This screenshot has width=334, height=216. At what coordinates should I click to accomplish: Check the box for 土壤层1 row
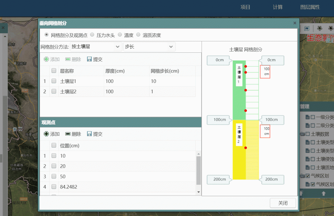(x=54, y=81)
